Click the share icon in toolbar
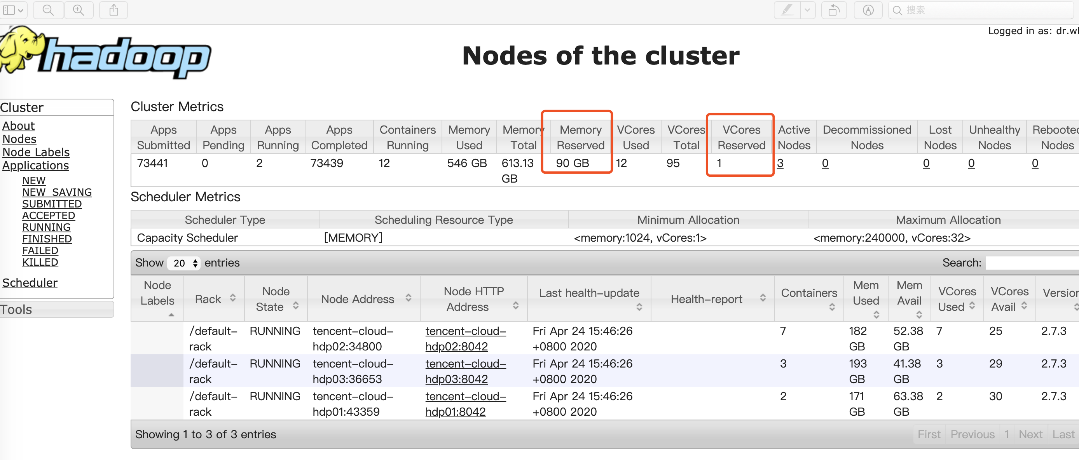Image resolution: width=1079 pixels, height=460 pixels. coord(113,10)
